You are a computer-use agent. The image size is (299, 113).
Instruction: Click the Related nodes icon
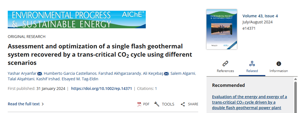(x=252, y=64)
